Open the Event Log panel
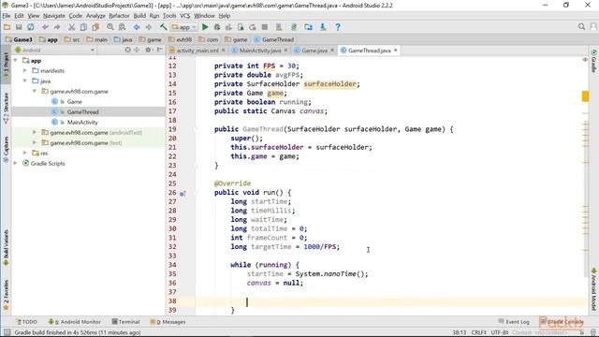 click(x=514, y=322)
